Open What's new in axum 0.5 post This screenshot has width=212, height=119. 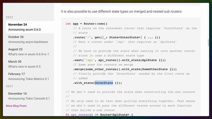24,66
